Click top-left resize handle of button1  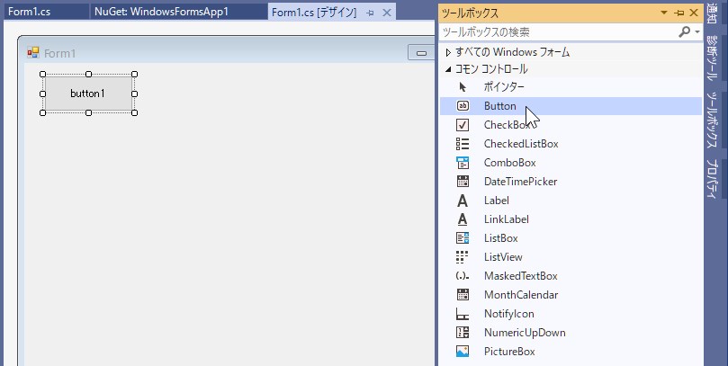coord(42,75)
